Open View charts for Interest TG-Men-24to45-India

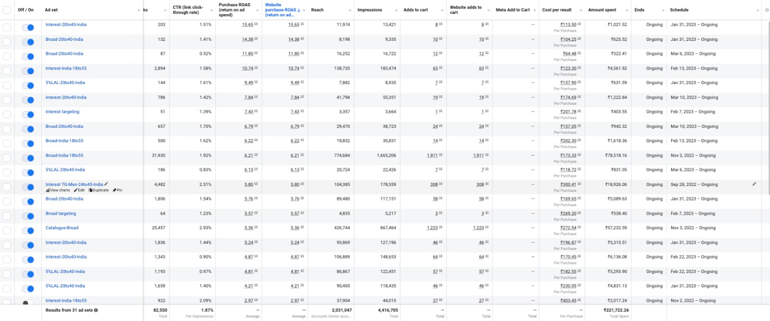(58, 190)
